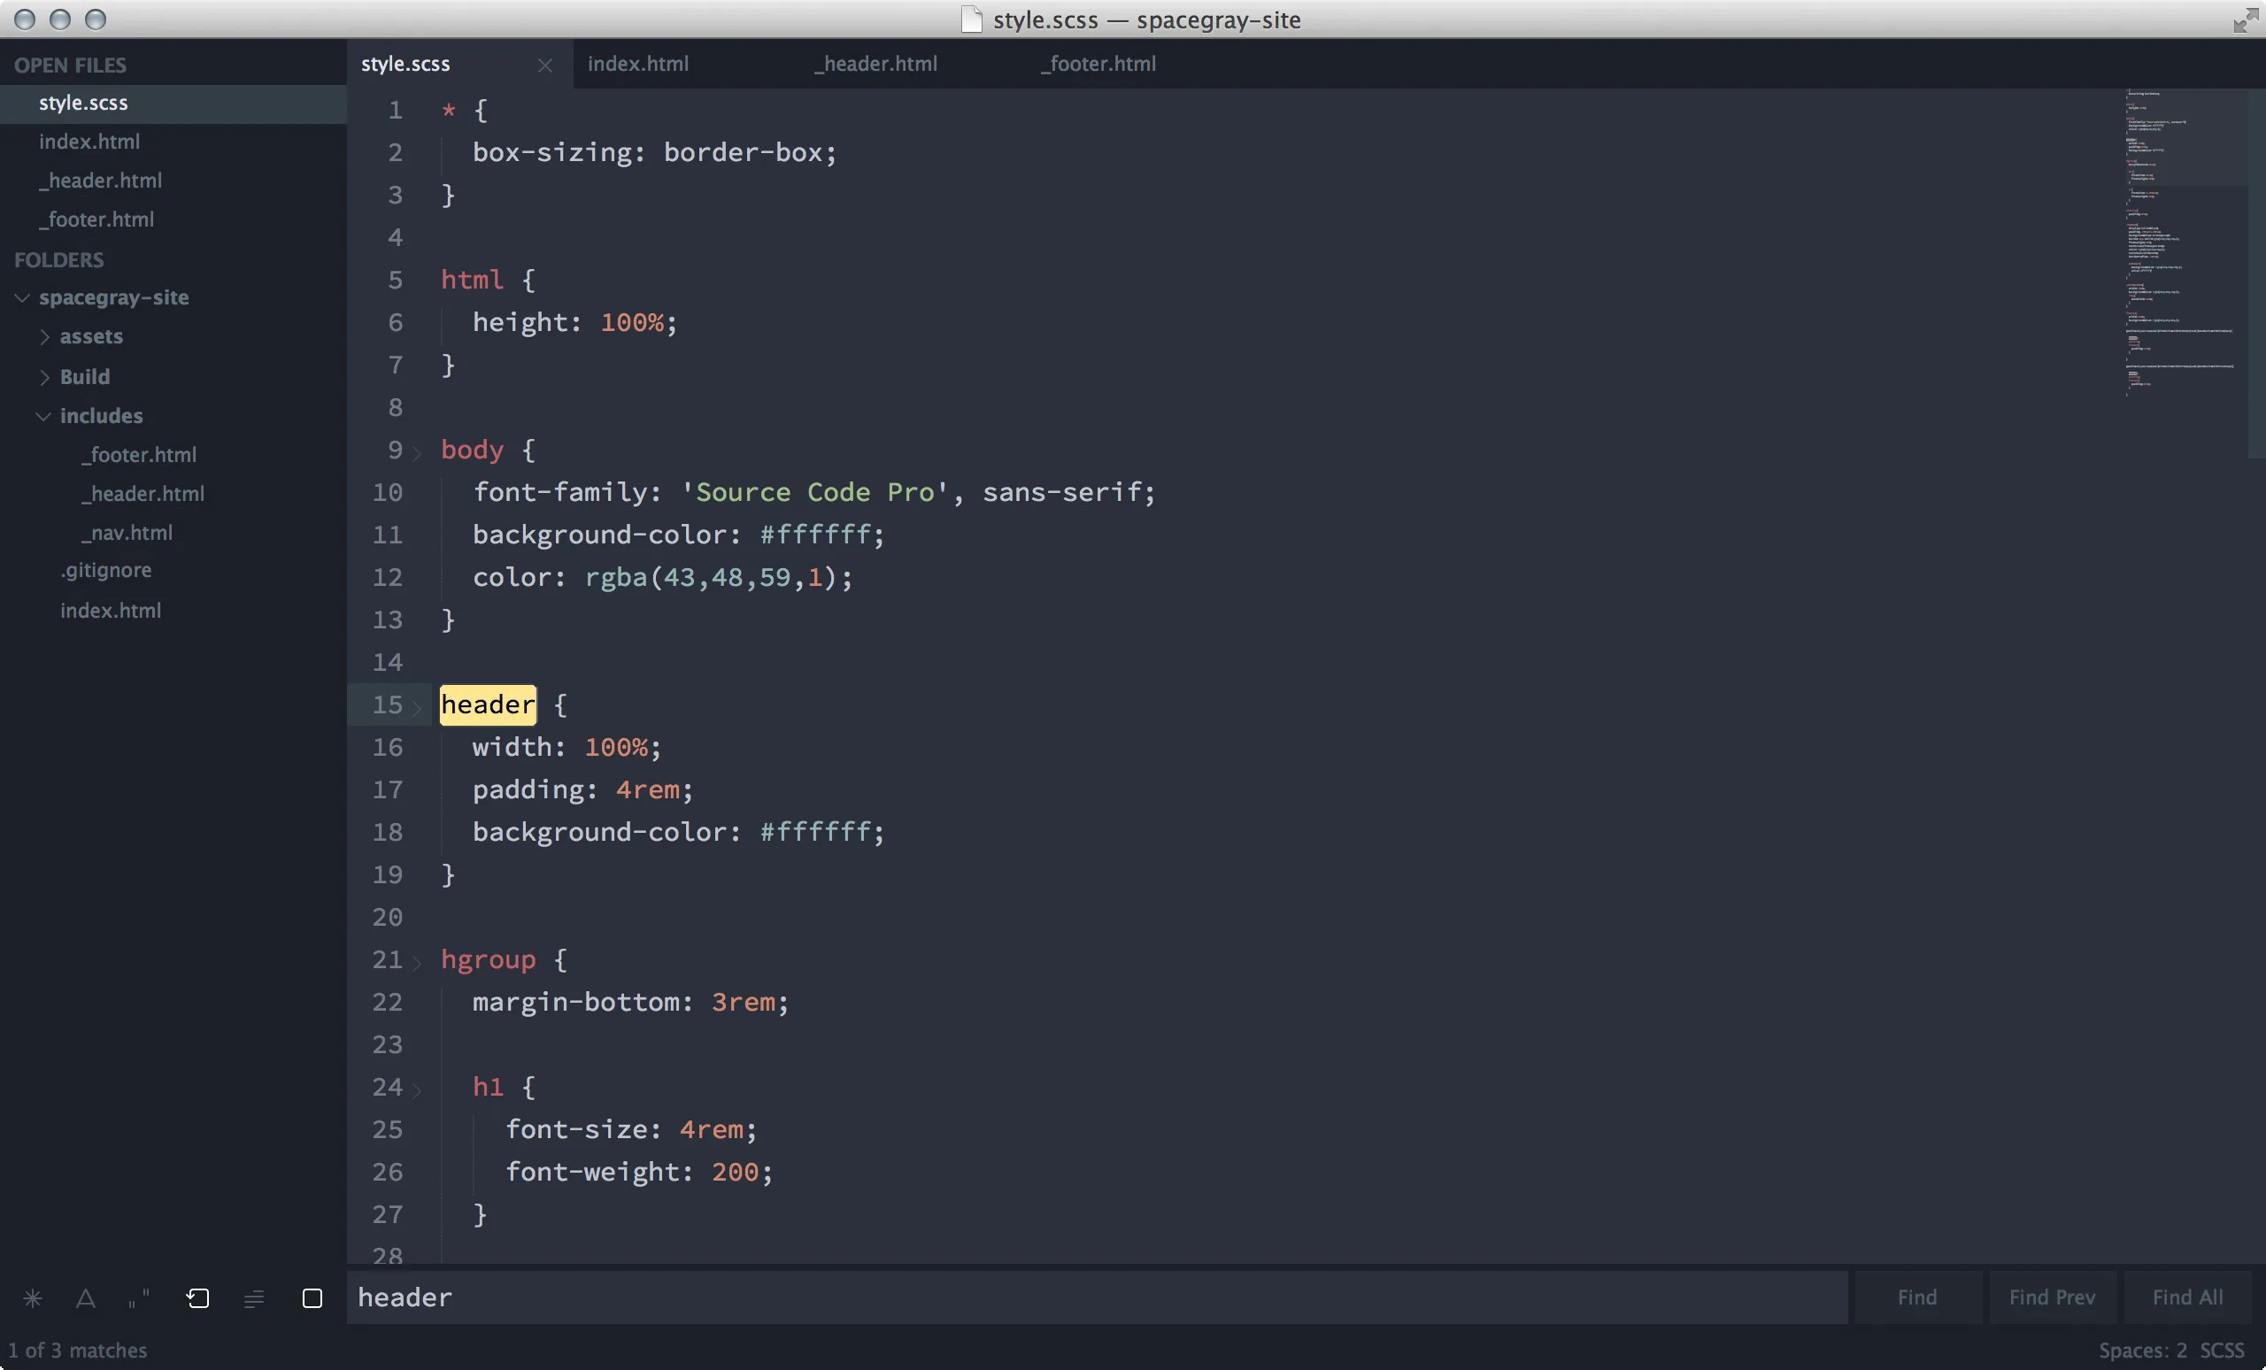
Task: Enable whole word matching
Action: (138, 1298)
